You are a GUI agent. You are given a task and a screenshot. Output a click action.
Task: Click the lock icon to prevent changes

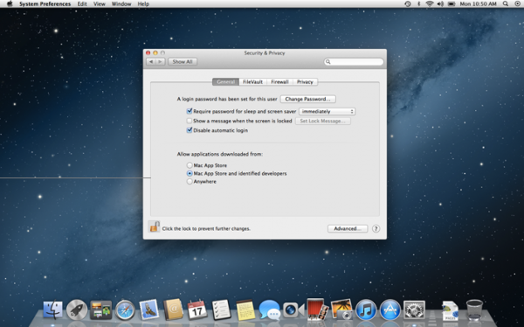tap(154, 227)
